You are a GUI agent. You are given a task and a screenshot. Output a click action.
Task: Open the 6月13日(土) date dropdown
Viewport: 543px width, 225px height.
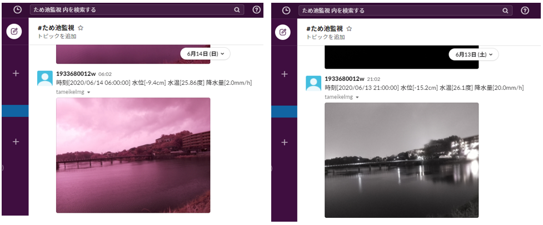click(x=474, y=54)
